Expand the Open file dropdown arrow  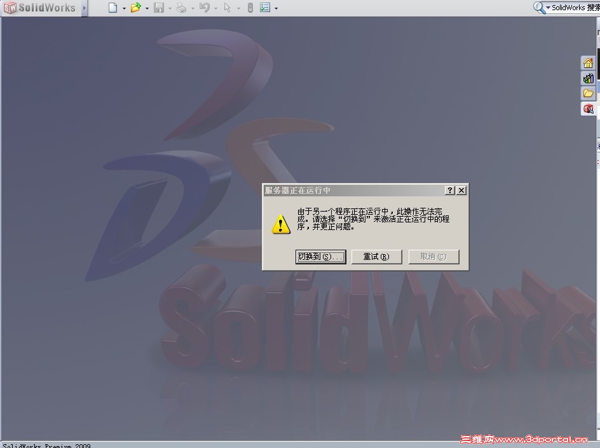(147, 8)
